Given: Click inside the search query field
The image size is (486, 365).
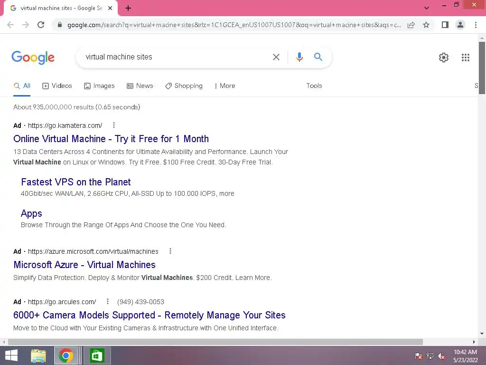Looking at the screenshot, I should tap(177, 57).
